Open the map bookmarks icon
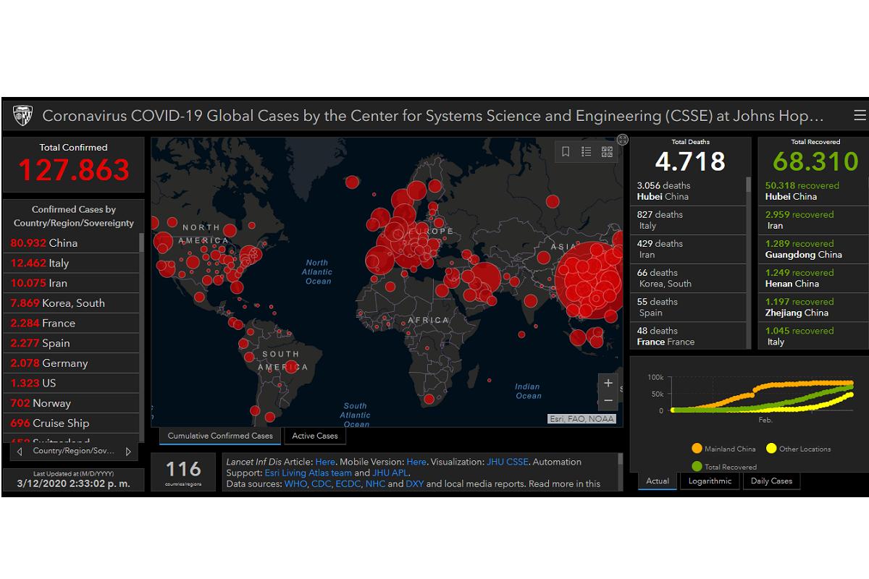 coord(566,151)
